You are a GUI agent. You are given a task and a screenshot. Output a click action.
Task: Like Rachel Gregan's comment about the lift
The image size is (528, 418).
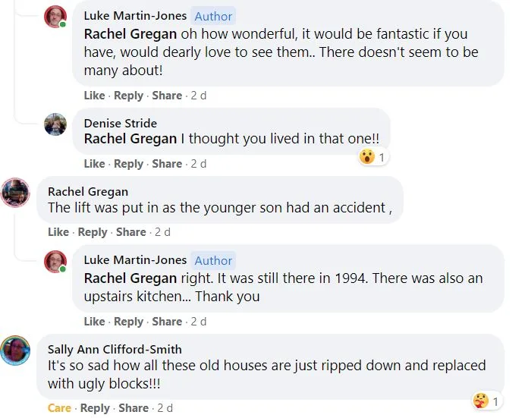tap(58, 232)
